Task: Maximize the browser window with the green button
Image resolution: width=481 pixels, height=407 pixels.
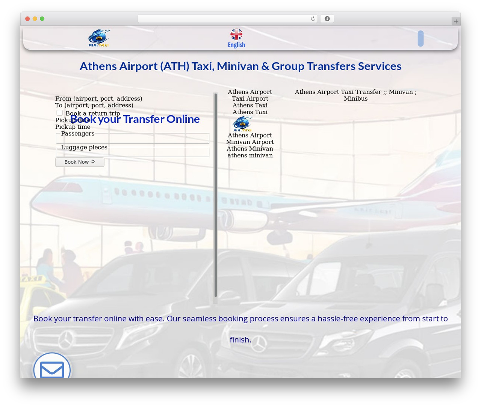Action: point(42,19)
